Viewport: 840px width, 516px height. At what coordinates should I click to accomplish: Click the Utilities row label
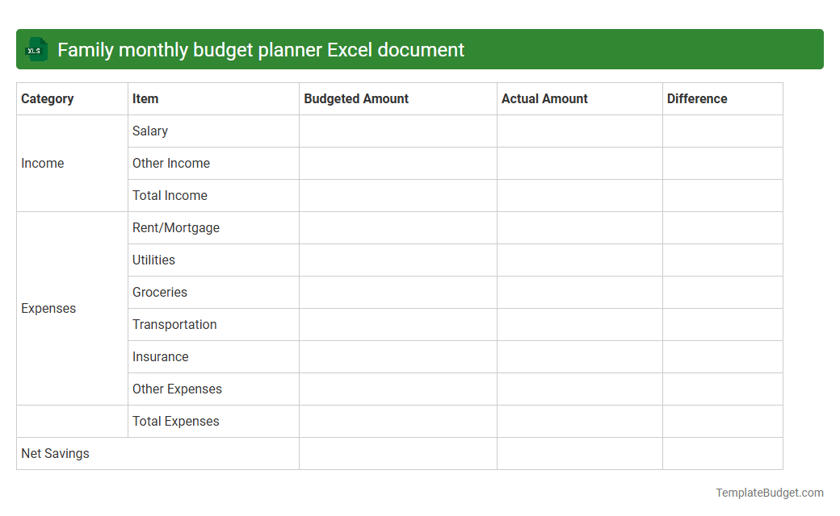click(153, 260)
